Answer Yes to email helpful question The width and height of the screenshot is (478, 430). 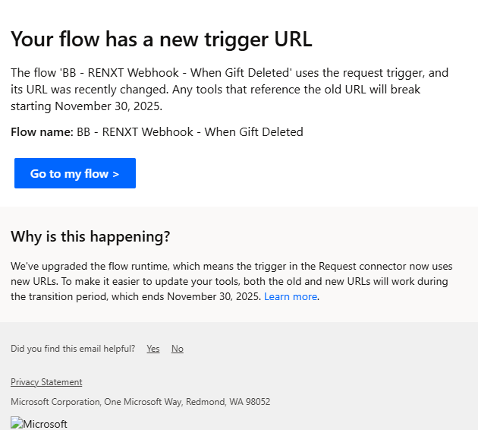pos(153,349)
